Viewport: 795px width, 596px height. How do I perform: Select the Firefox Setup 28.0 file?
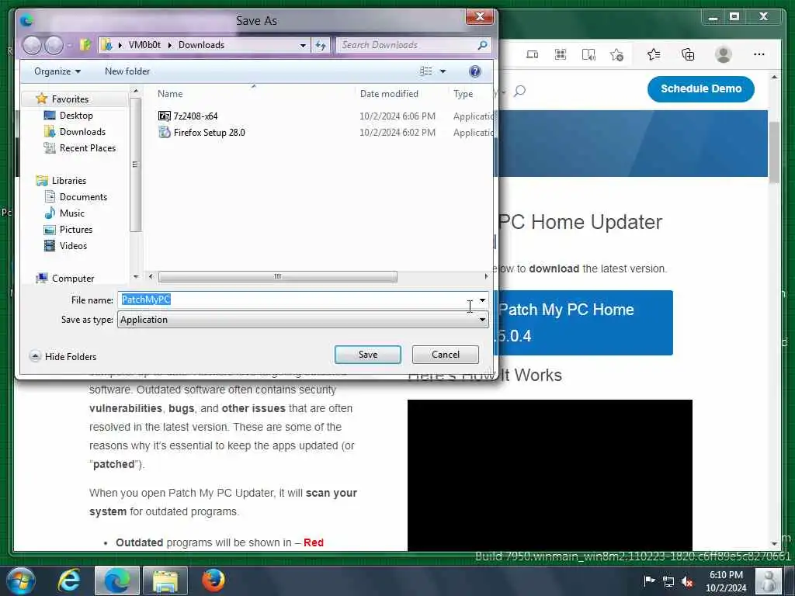point(209,132)
